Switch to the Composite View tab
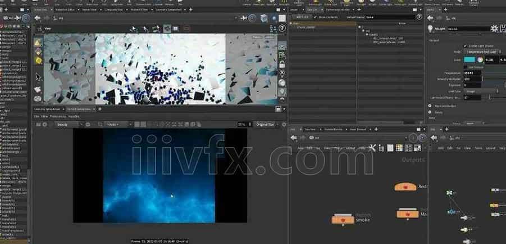Screen dimensions: 506x244 114,10
